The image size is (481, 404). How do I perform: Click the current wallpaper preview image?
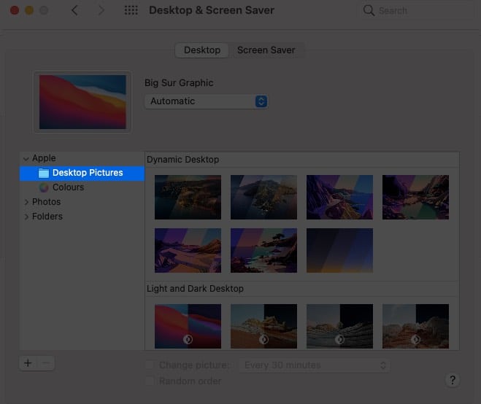82,102
